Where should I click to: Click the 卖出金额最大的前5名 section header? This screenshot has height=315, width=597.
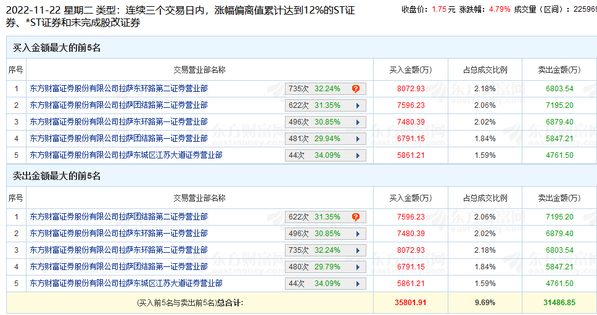57,176
